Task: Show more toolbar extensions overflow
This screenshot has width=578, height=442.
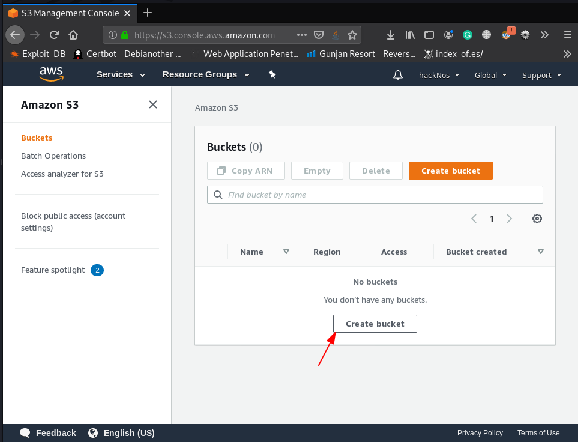Action: pos(544,35)
